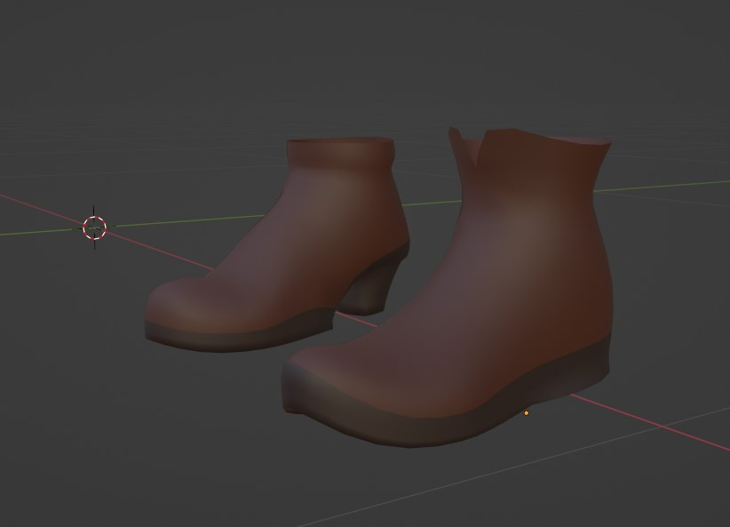Click empty viewport space above the boots
The height and width of the screenshot is (527, 730).
[x=400, y=53]
